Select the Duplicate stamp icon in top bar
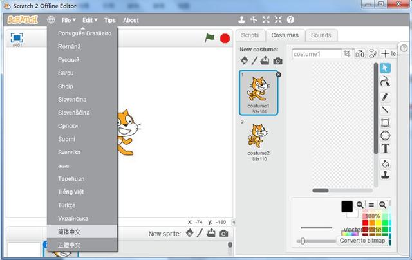 [241, 20]
